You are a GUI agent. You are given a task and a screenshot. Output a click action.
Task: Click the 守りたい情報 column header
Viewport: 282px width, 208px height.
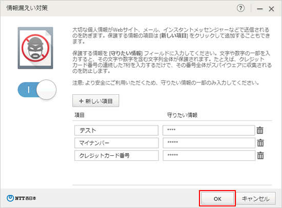point(182,115)
